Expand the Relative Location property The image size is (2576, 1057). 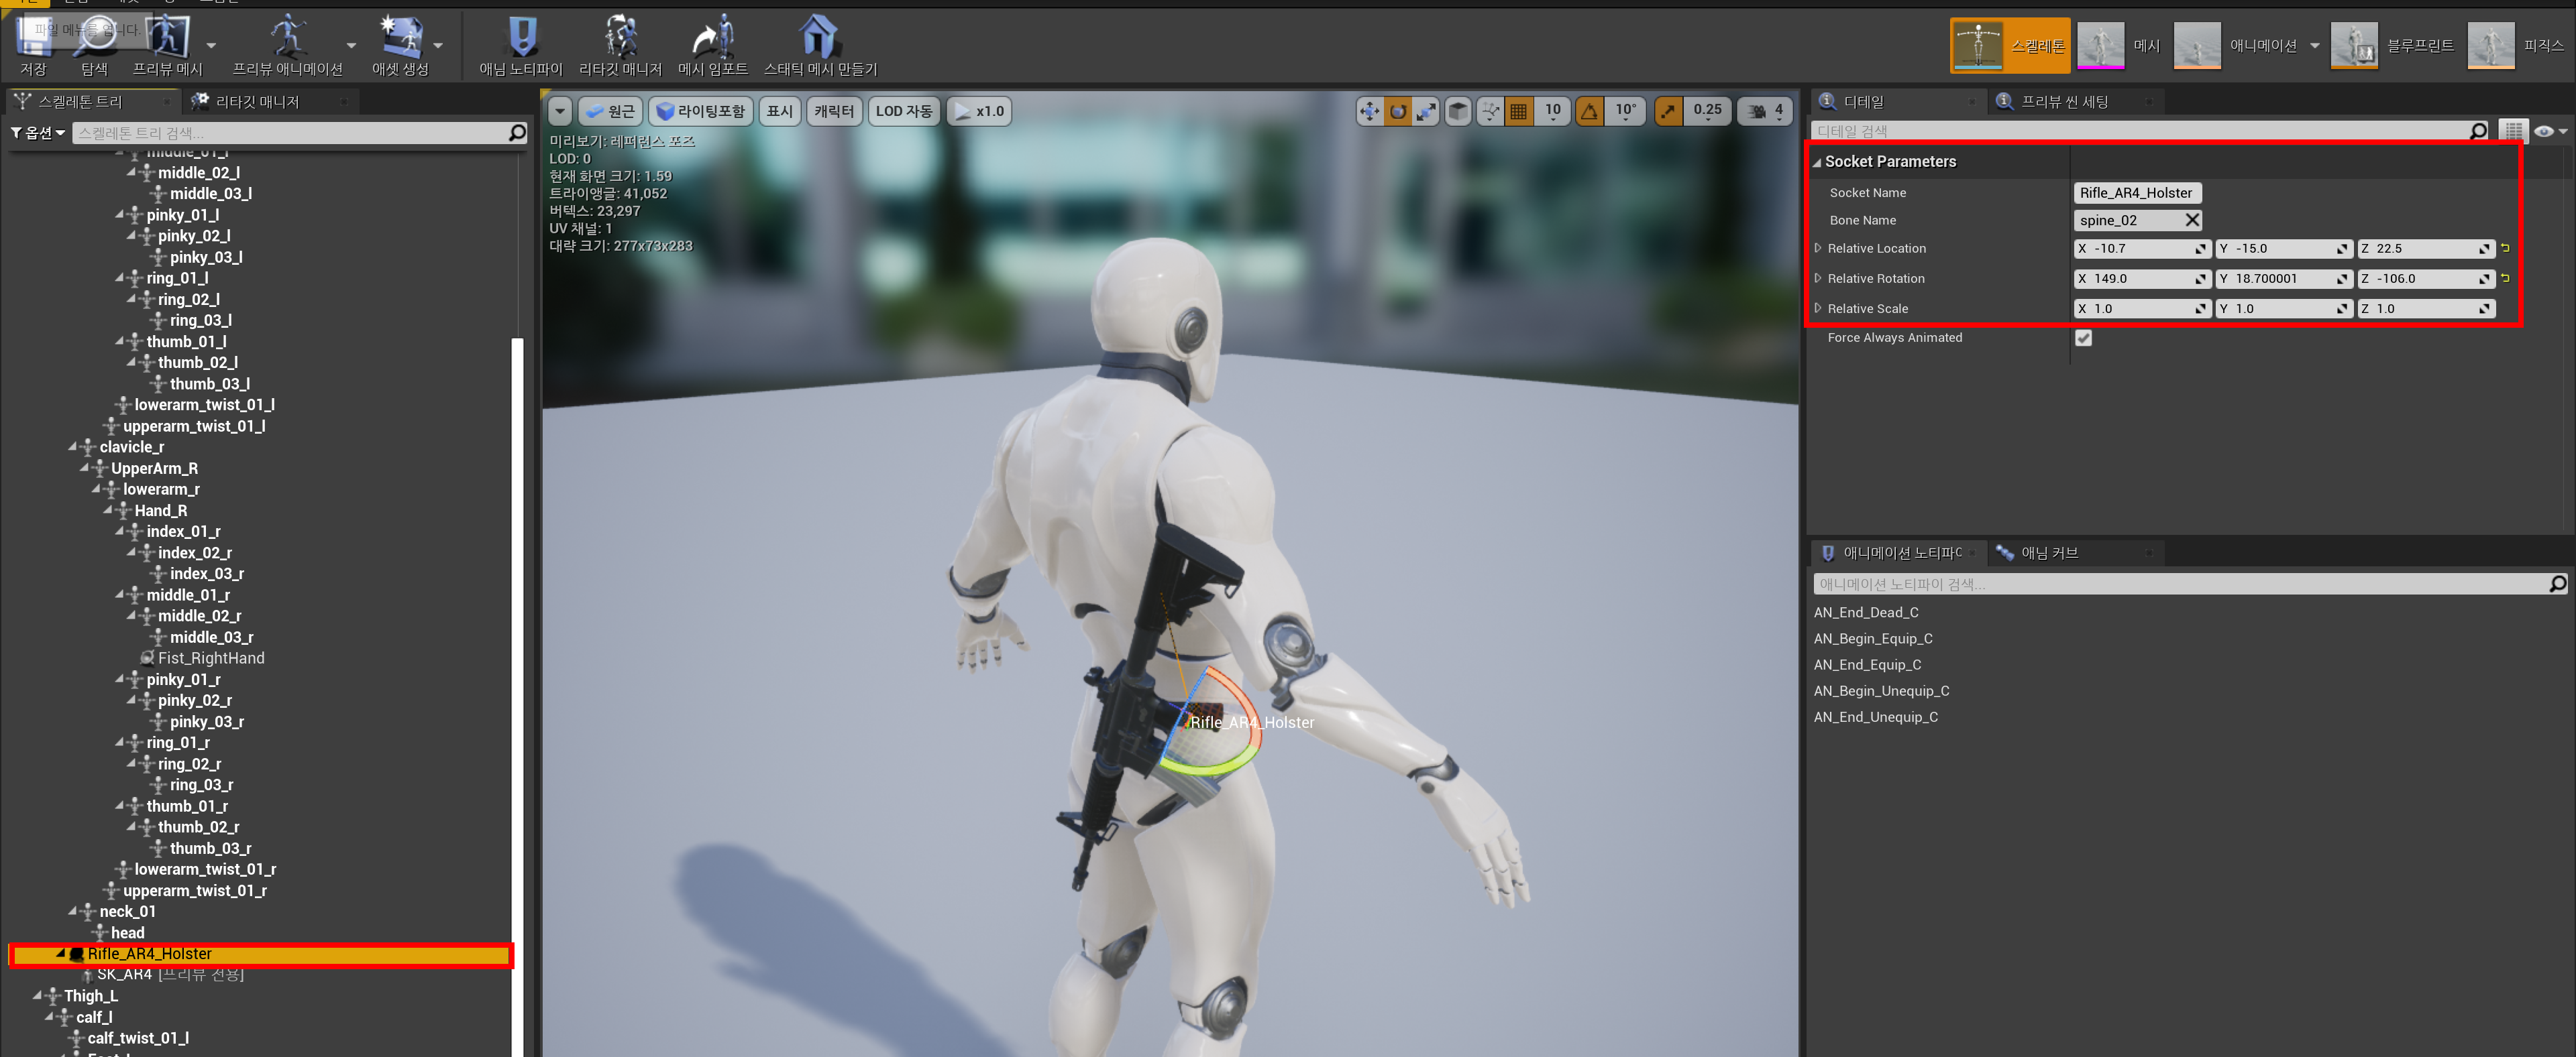(1817, 248)
